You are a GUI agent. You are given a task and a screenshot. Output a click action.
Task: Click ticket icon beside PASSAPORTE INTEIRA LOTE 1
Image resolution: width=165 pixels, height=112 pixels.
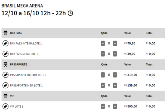[6, 75]
